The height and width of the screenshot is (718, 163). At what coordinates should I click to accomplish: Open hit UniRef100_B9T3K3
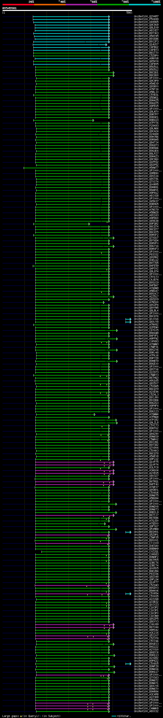[x=146, y=33]
